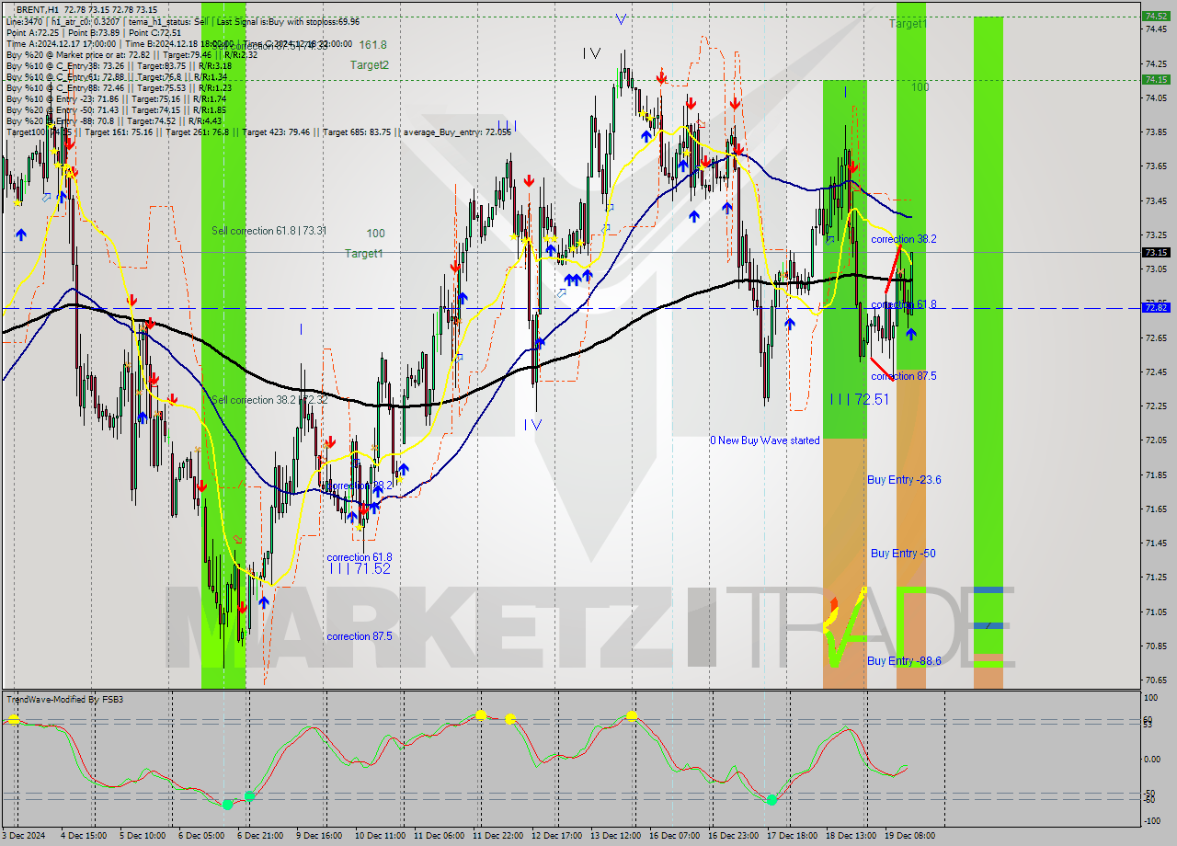Click the green 74.15 price tag
Viewport: 1177px width, 846px height.
click(x=1155, y=79)
